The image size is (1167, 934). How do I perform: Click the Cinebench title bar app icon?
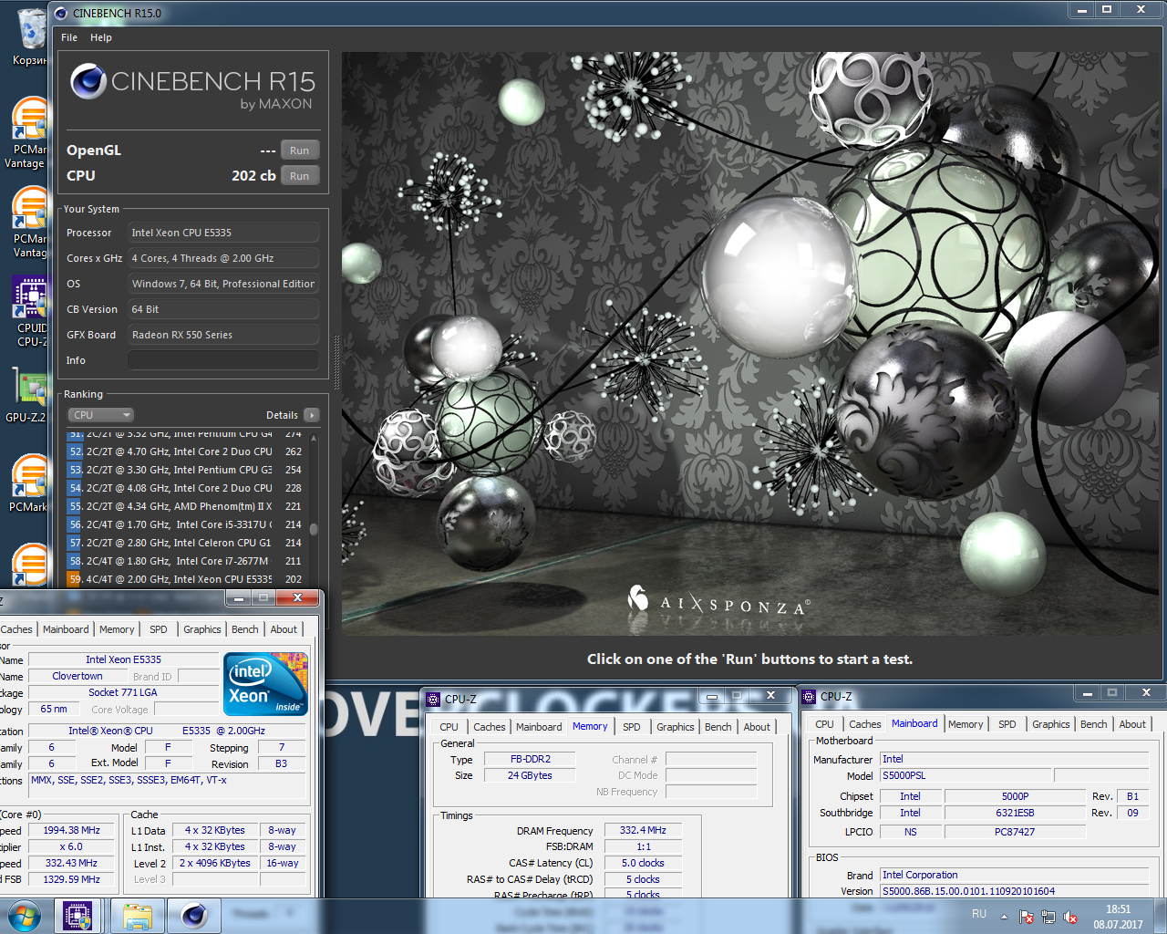[61, 13]
